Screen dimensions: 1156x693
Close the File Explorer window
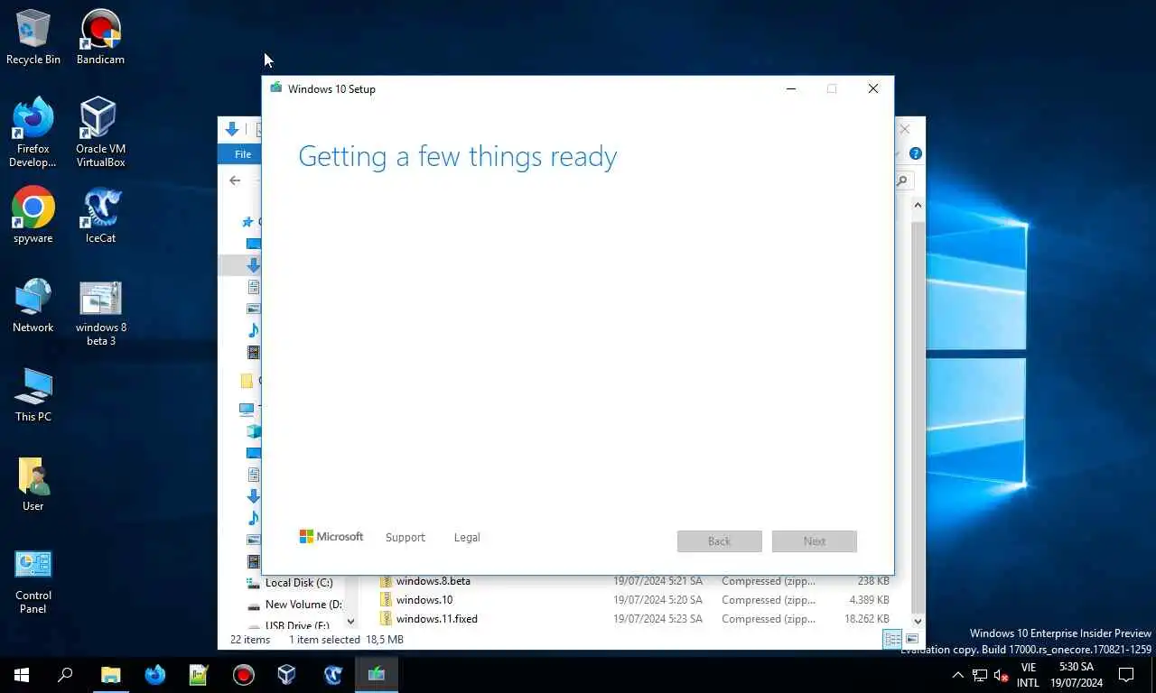pos(905,129)
